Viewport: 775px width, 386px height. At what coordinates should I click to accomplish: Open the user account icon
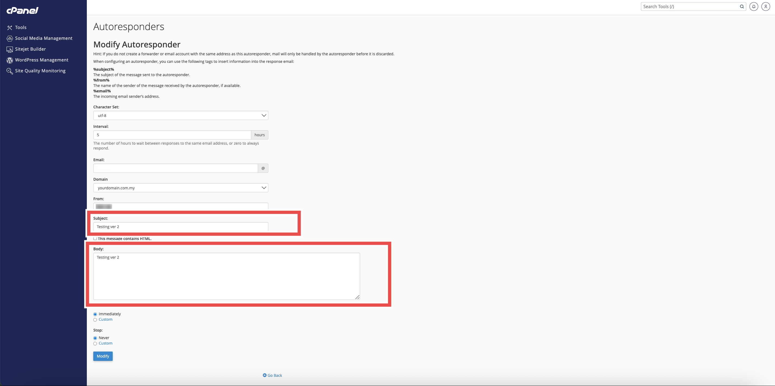tap(766, 7)
